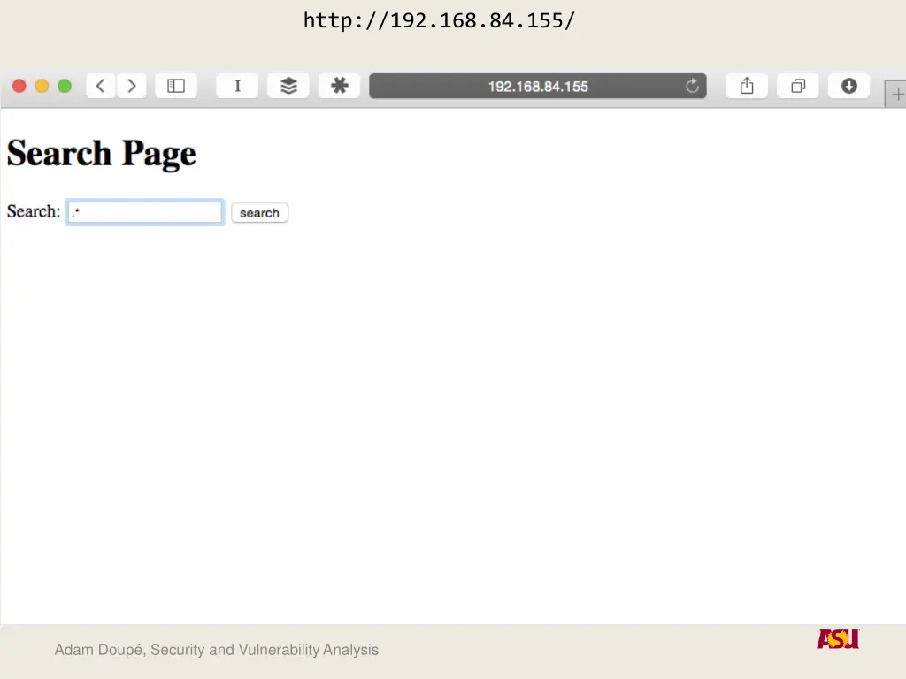Show the sidebar panel
906x679 pixels.
click(176, 86)
